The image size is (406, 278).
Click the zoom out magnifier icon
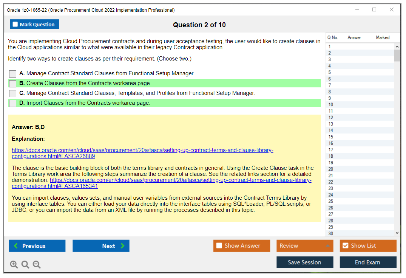37,264
